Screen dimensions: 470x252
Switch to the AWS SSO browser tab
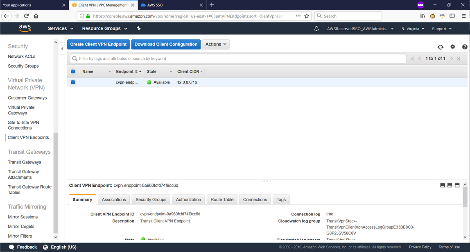click(172, 5)
